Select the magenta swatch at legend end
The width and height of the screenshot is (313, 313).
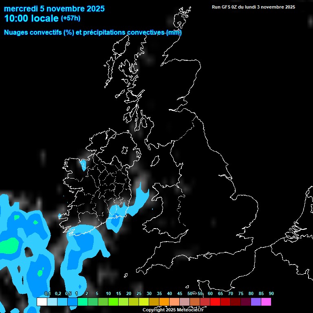coord(266,302)
